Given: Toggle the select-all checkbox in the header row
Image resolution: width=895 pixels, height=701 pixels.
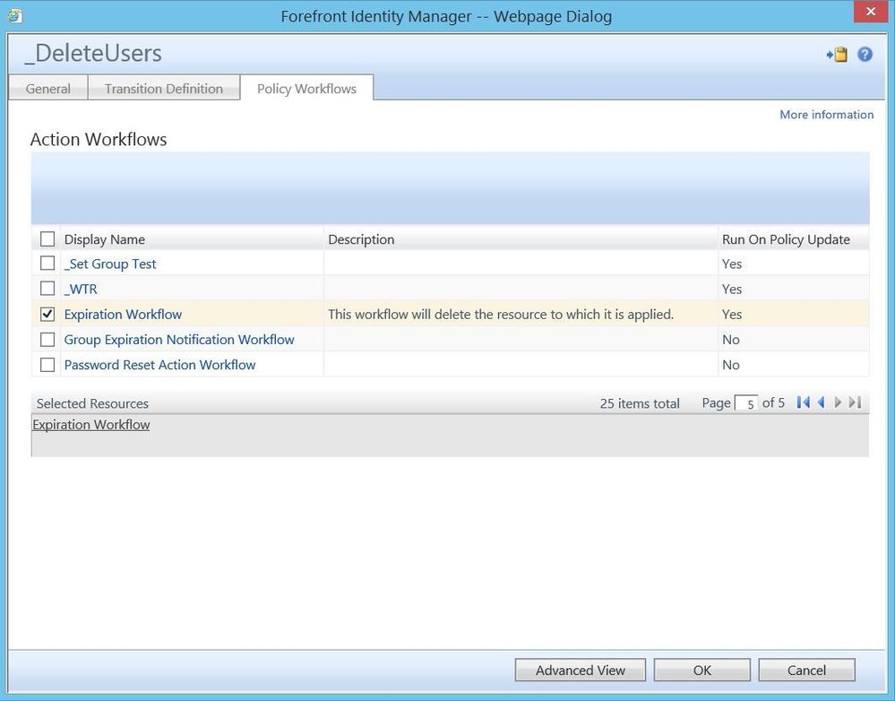Looking at the screenshot, I should 47,238.
